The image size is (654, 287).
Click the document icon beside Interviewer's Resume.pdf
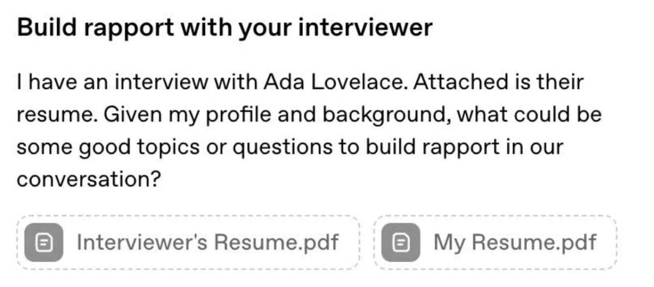coord(45,242)
